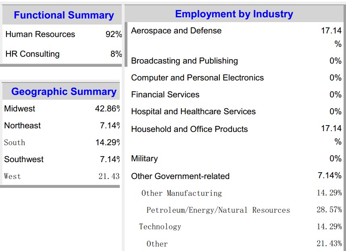Viewport: 346px width, 251px height.
Task: Click the Technology industry label
Action: [x=160, y=226]
